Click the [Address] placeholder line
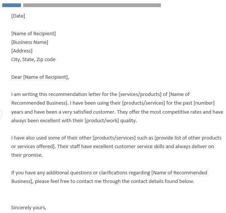Image resolution: width=226 pixels, height=213 pixels. click(x=22, y=51)
